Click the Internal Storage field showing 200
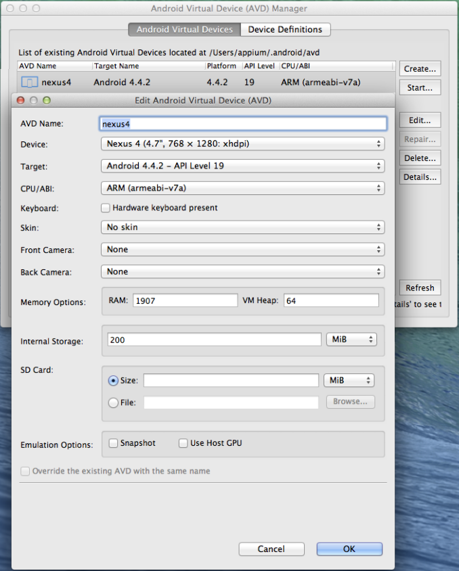This screenshot has width=459, height=571. point(214,340)
